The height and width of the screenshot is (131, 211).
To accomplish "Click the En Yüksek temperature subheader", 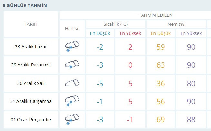I will (130, 33).
